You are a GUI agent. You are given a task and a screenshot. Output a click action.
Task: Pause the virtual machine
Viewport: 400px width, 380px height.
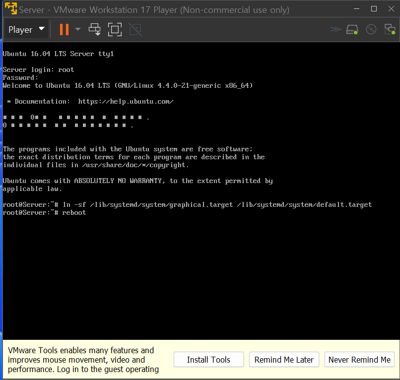coord(64,30)
